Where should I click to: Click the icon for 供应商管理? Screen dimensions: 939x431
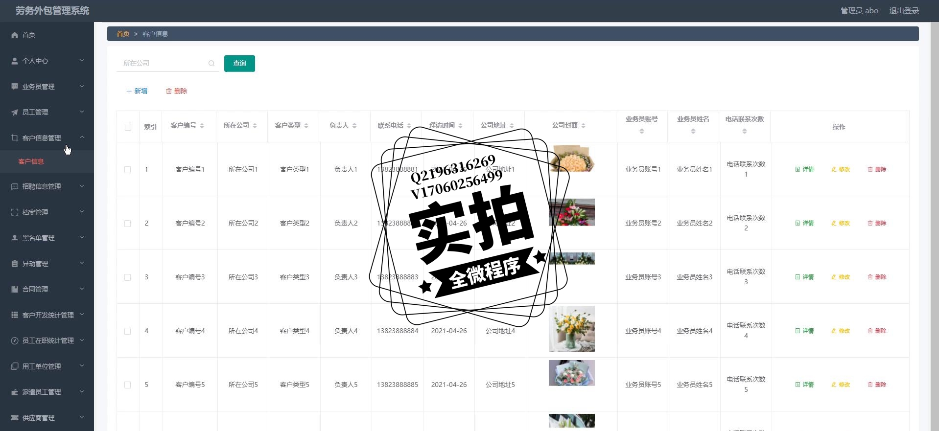tap(15, 418)
